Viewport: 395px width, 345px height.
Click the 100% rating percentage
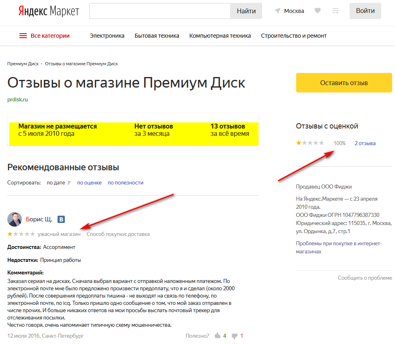[339, 143]
